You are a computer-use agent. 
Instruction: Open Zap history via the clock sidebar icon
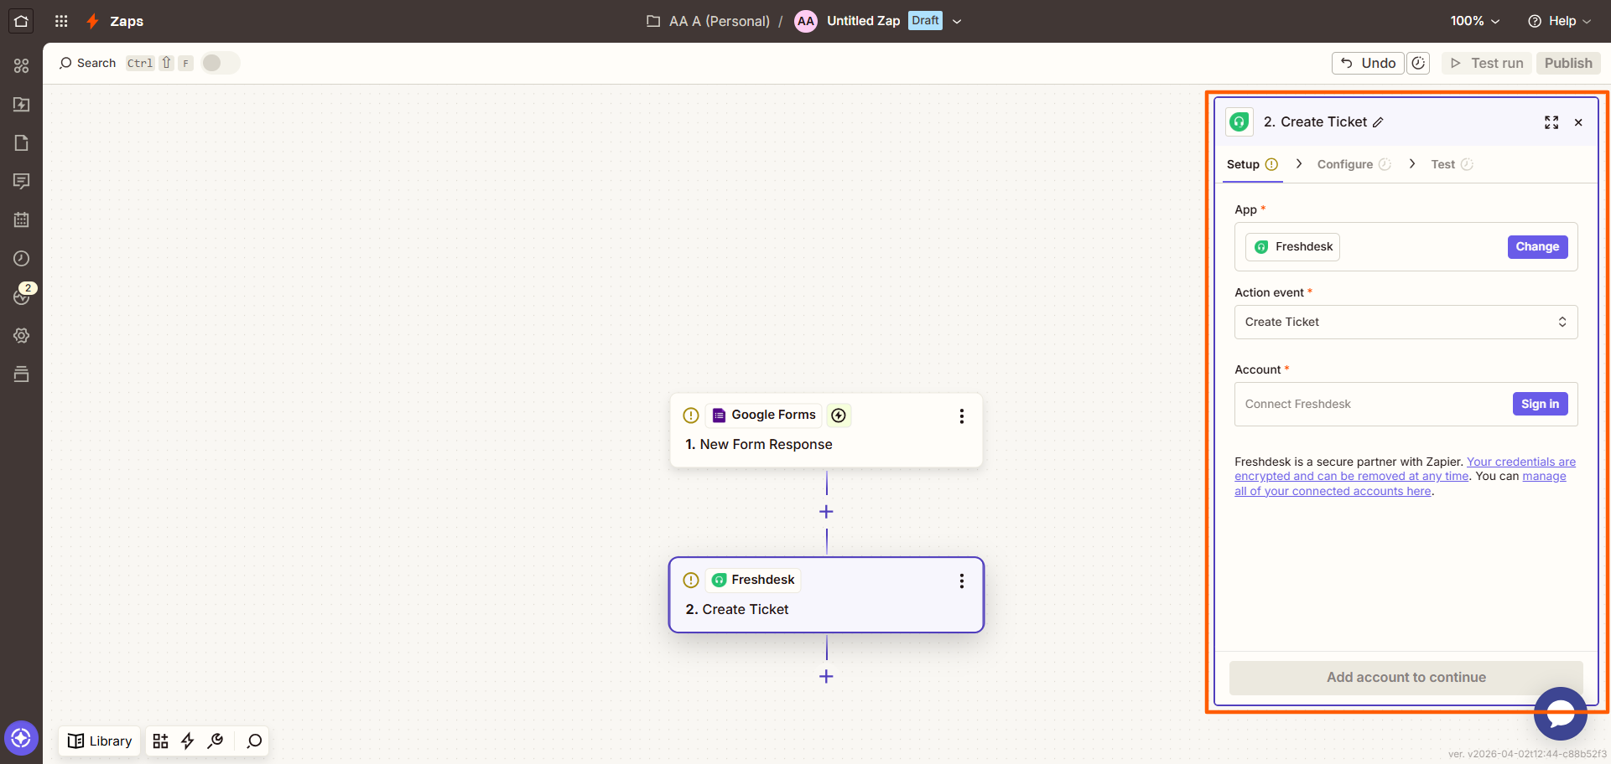22,258
